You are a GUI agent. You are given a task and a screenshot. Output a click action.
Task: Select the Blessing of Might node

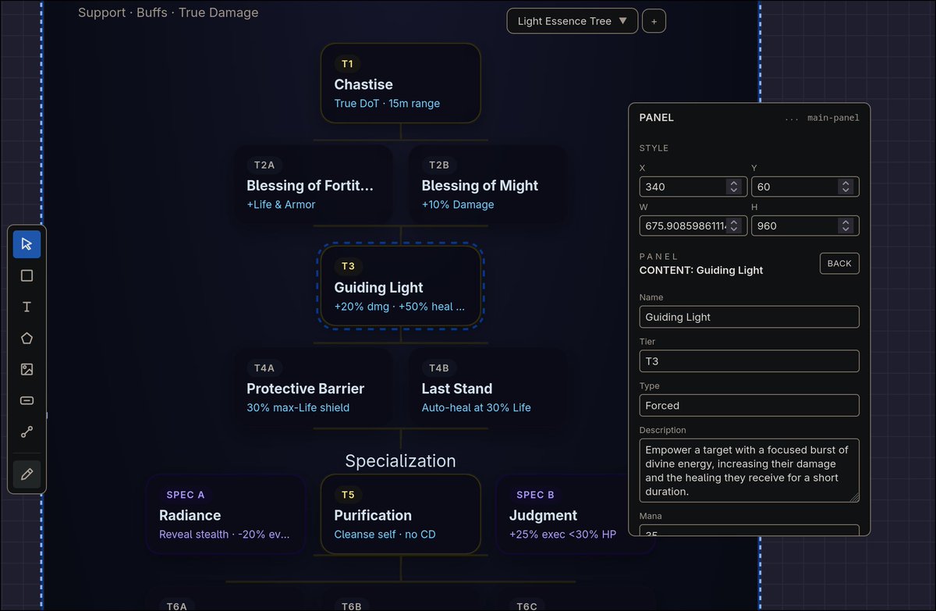pos(488,185)
